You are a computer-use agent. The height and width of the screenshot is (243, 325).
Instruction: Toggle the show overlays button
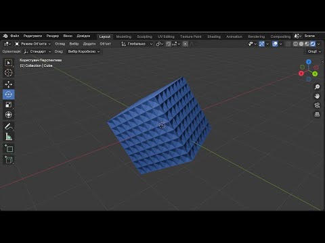click(x=275, y=44)
